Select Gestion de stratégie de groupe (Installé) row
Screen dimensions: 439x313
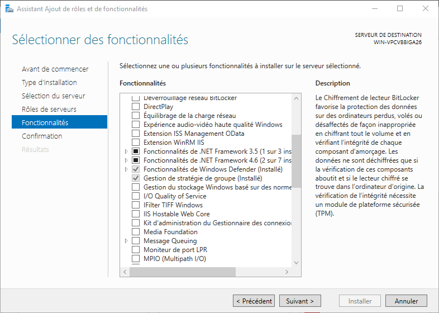(203, 178)
